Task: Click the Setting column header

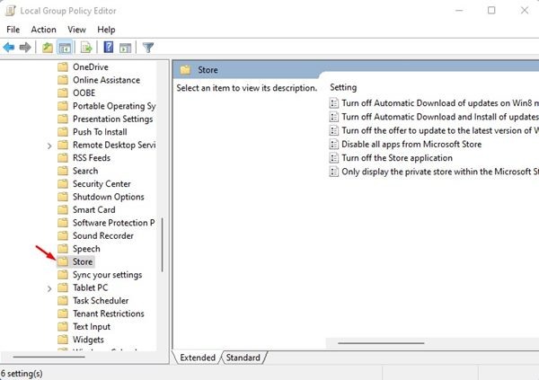Action: [x=343, y=87]
